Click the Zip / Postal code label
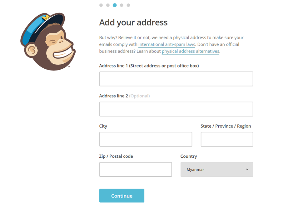This screenshot has width=303, height=206. coord(116,156)
